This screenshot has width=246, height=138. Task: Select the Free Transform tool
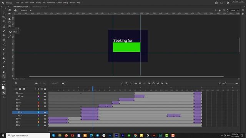(x=4, y=17)
